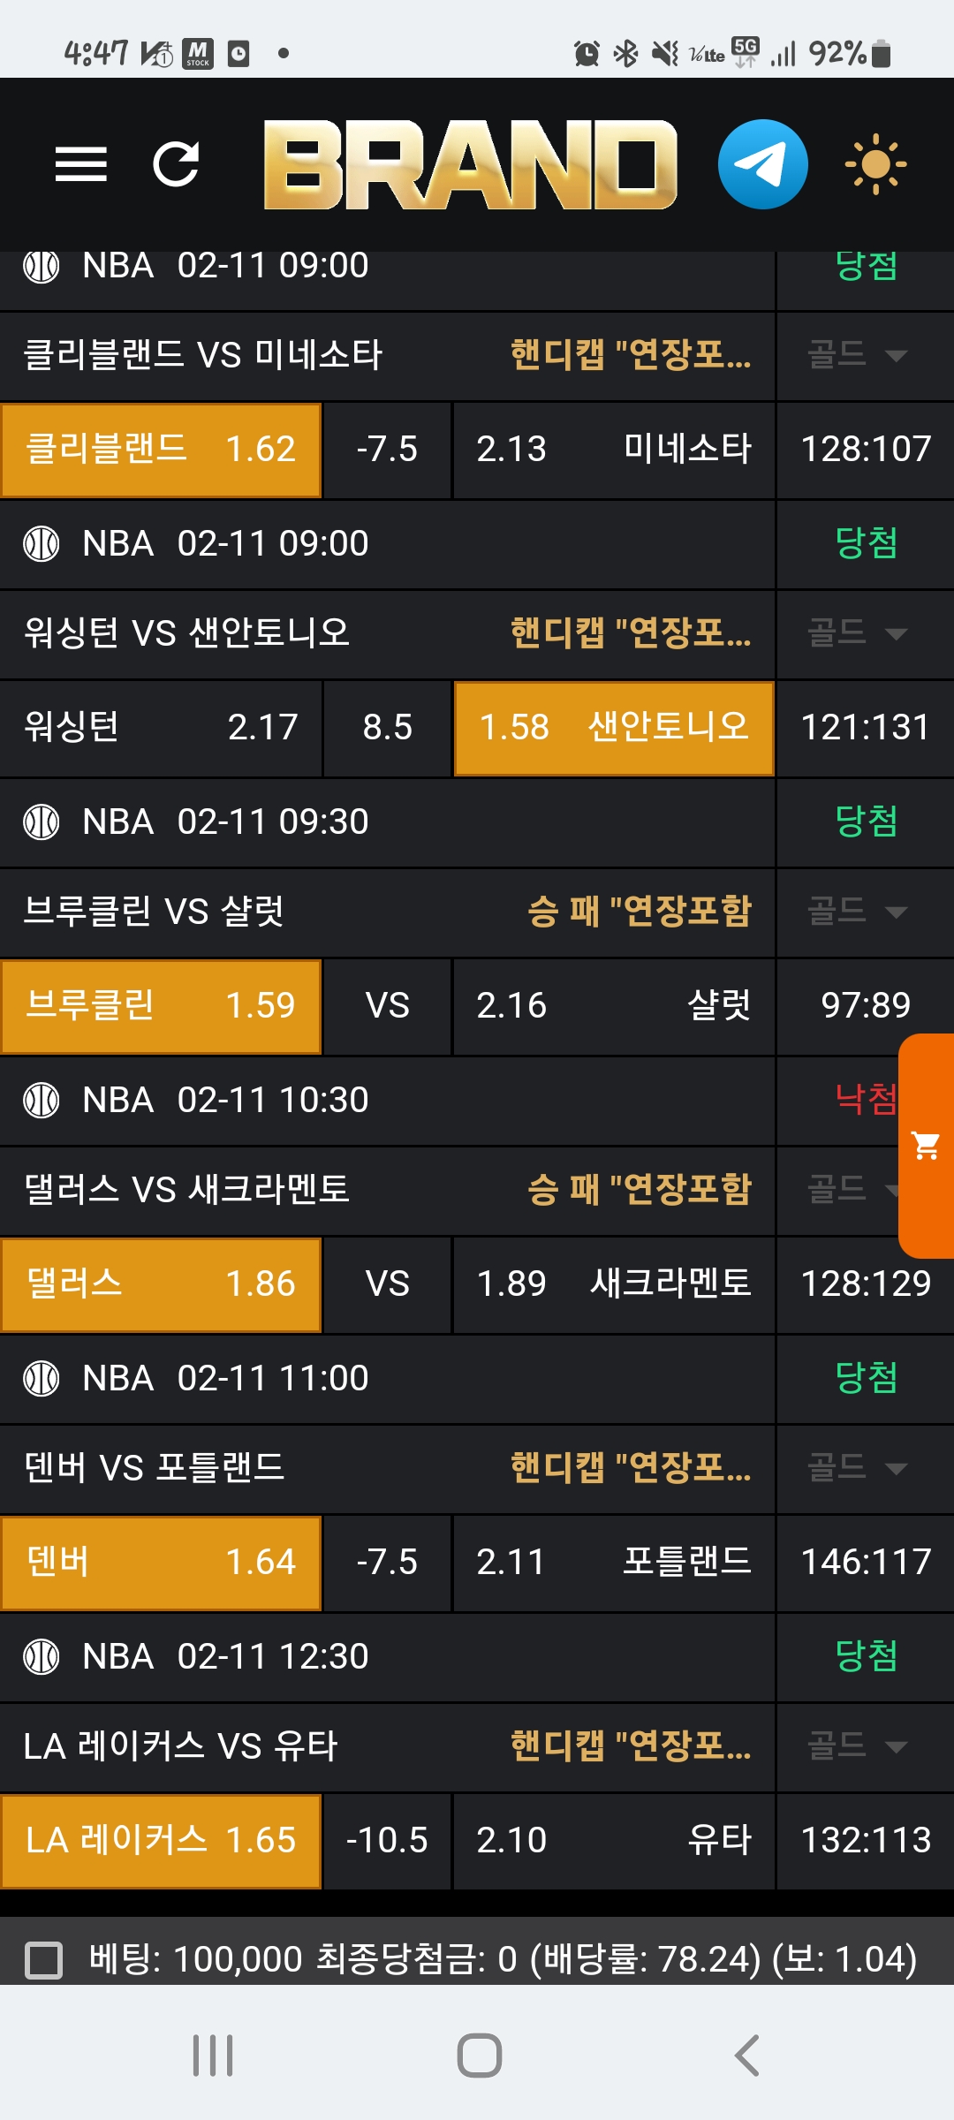Select 클리블랜드 1.62 odds
Viewport: 954px width, 2120px height.
161,450
